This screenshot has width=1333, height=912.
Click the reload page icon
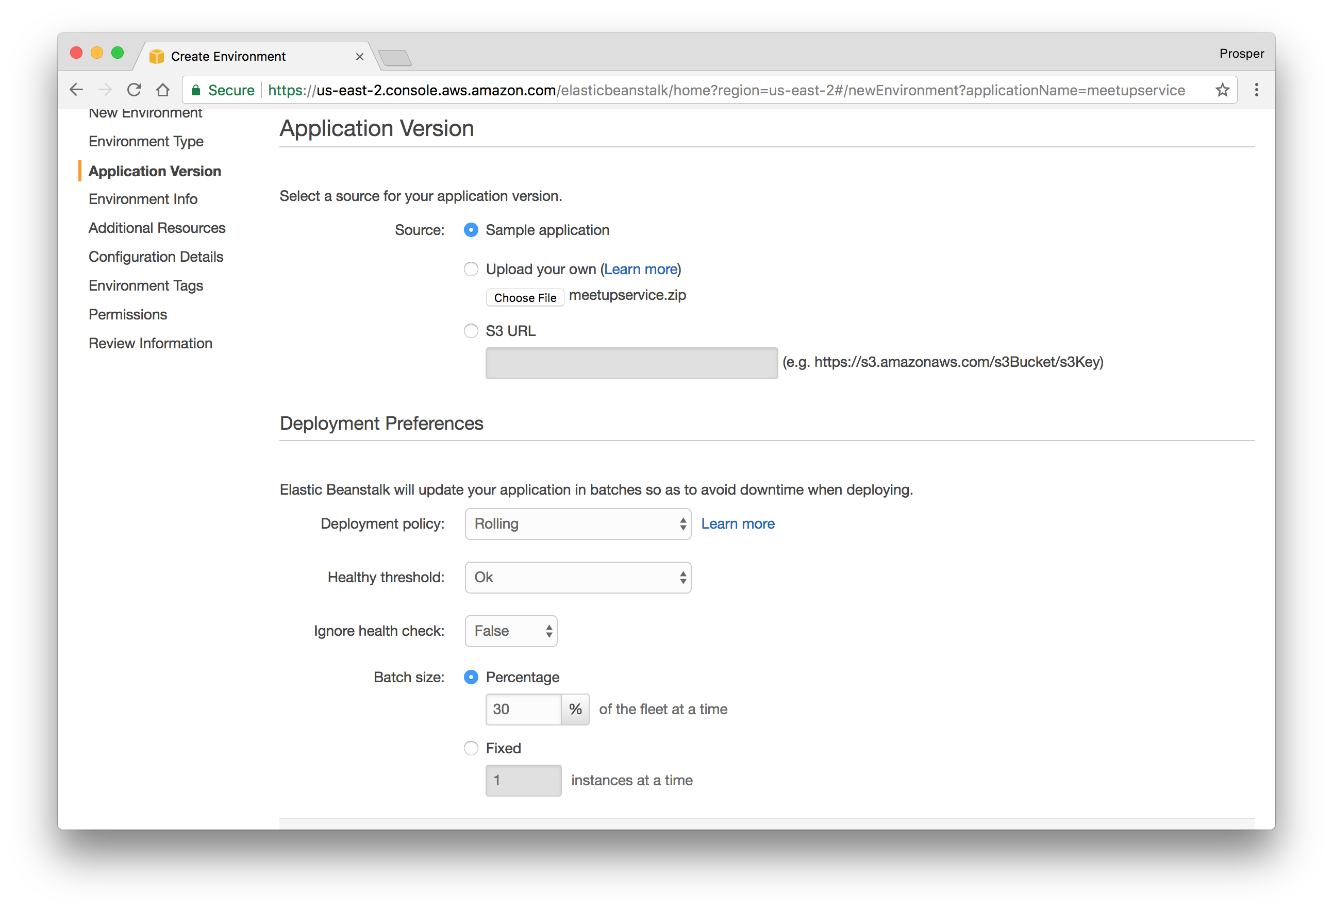[x=134, y=90]
